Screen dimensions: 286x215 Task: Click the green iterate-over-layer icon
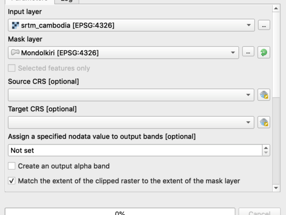[264, 53]
